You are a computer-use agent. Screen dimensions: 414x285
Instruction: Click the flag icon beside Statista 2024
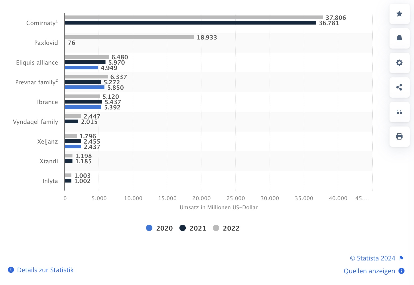(401, 258)
